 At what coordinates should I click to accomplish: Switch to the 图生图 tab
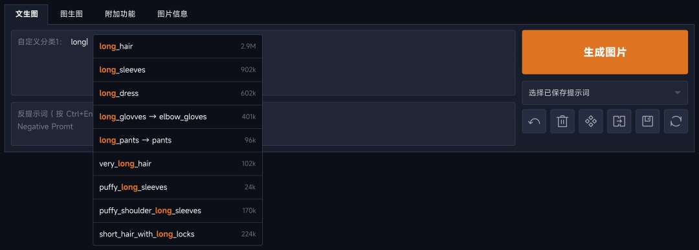click(71, 14)
